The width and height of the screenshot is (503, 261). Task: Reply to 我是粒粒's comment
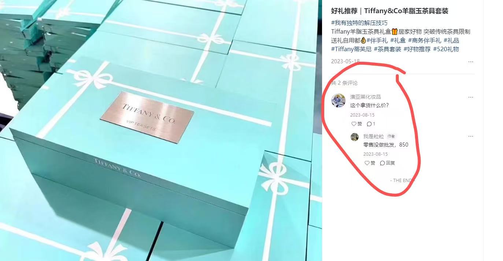(388, 163)
